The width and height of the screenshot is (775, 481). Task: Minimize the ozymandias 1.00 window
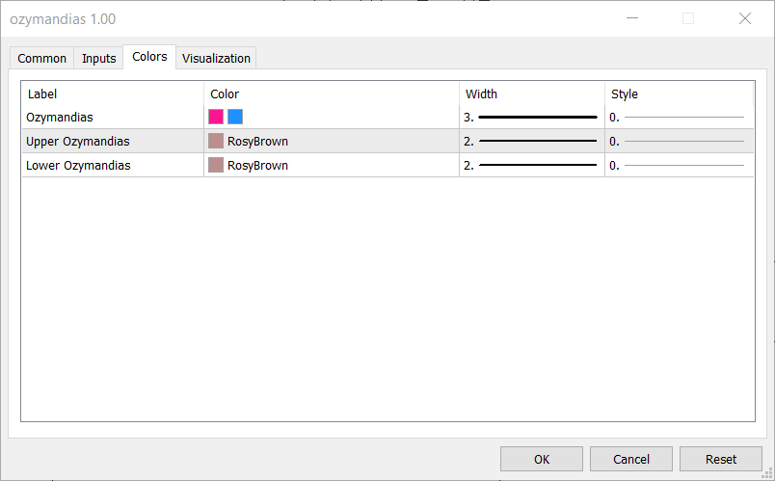click(632, 18)
